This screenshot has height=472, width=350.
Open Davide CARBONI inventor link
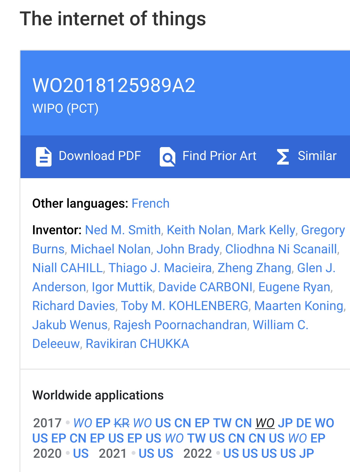point(205,287)
